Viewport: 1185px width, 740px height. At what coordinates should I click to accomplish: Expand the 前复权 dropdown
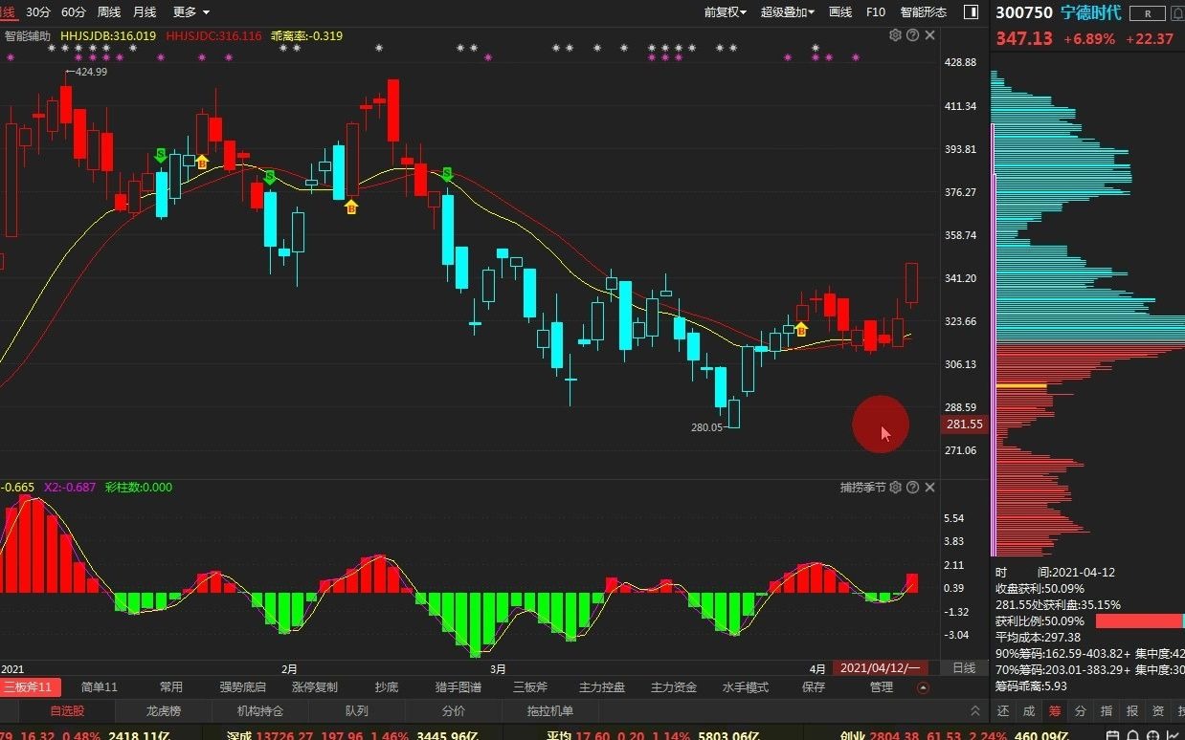(x=725, y=12)
